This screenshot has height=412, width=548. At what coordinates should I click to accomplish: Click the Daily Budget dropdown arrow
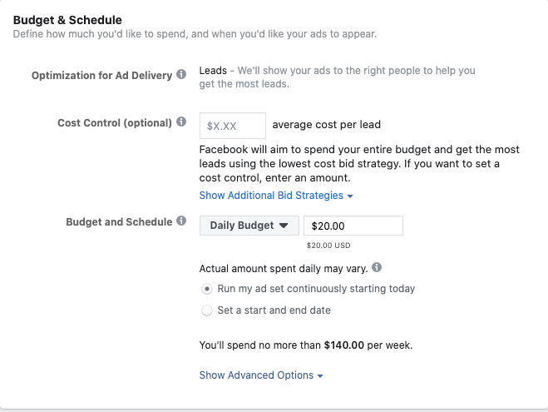pyautogui.click(x=284, y=226)
